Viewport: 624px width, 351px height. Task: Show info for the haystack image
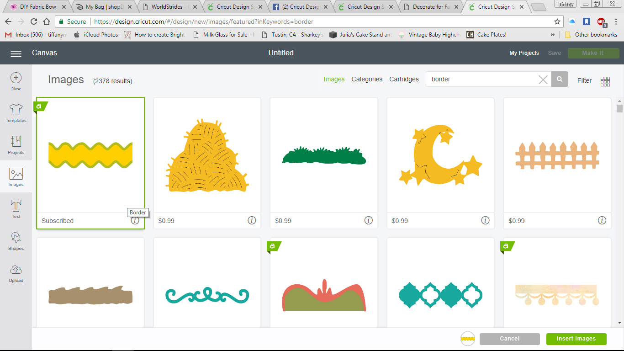click(x=252, y=220)
